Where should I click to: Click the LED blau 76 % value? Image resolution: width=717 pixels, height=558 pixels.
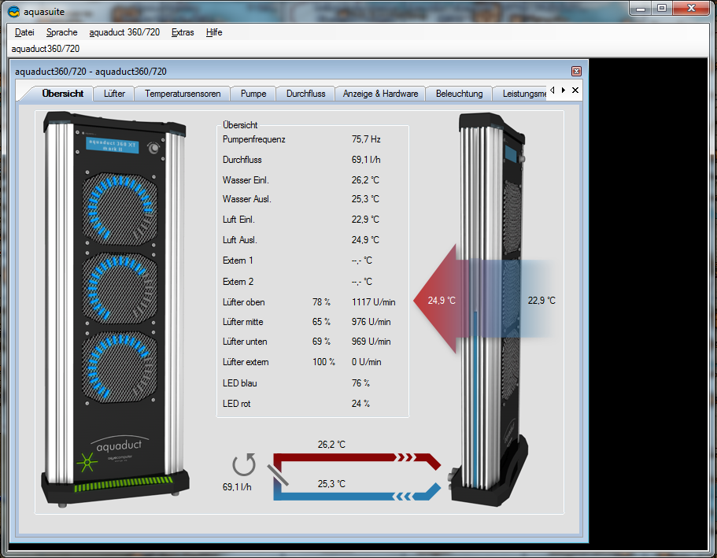pyautogui.click(x=360, y=383)
